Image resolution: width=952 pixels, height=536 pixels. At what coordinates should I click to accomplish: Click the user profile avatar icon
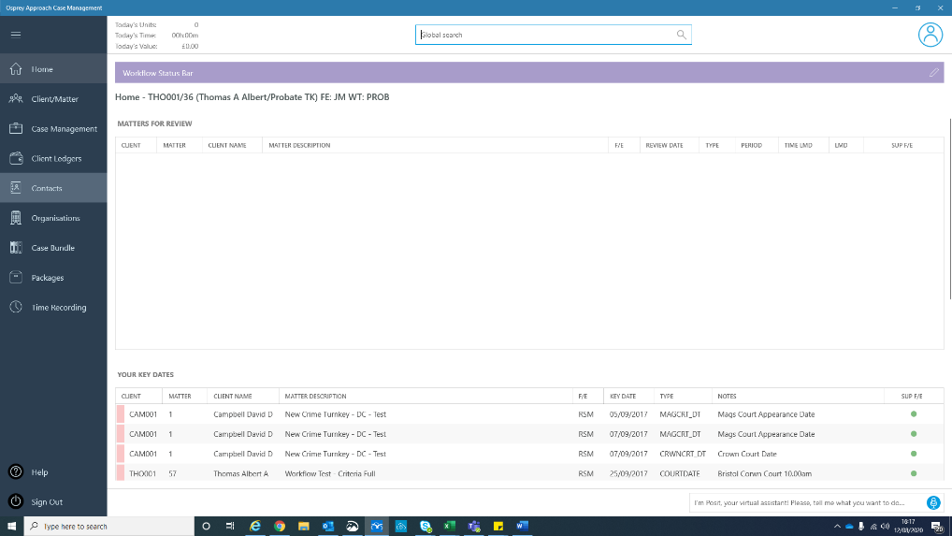click(930, 35)
